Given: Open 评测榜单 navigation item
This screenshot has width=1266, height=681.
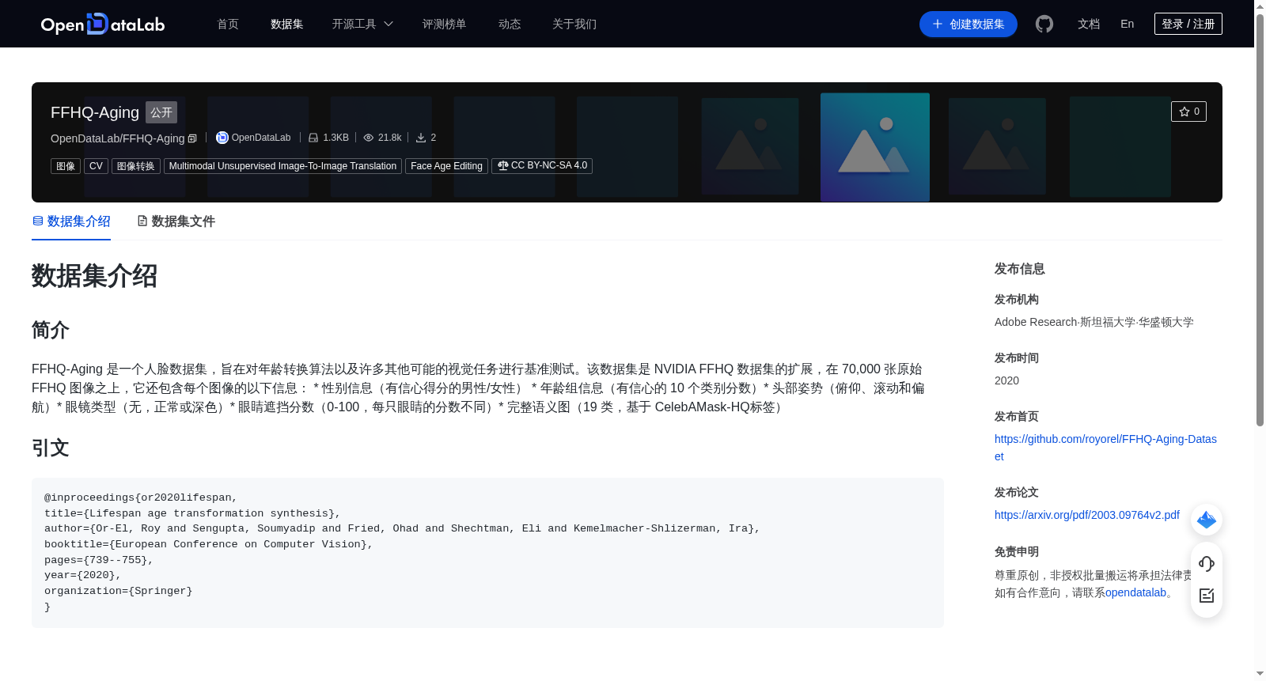Looking at the screenshot, I should (x=445, y=24).
